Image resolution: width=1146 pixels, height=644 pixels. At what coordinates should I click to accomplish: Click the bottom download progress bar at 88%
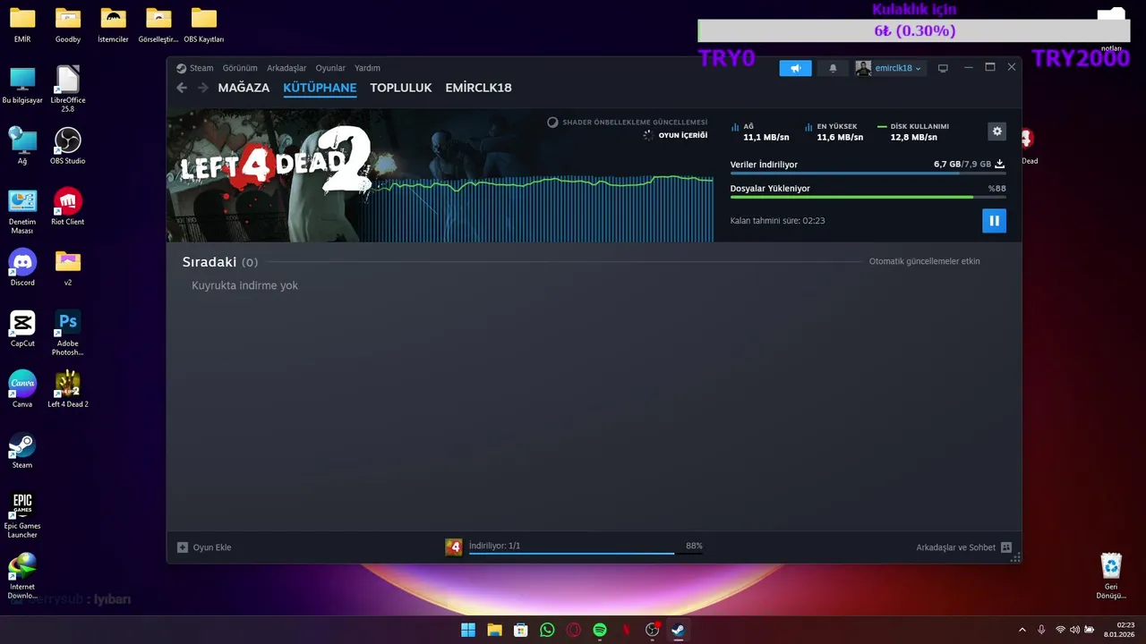(586, 554)
